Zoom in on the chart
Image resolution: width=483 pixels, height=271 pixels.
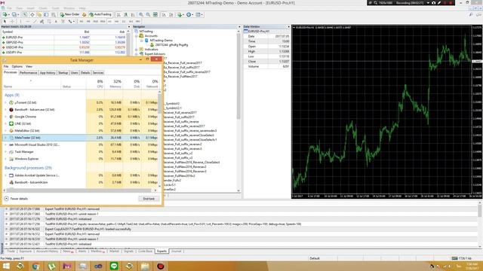141,14
